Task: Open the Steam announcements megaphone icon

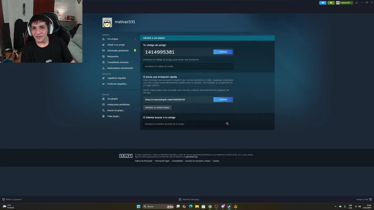Action: 323,3
